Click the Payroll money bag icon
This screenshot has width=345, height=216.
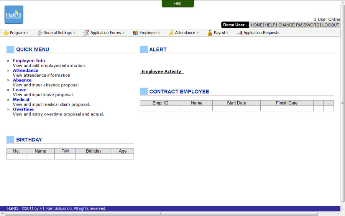(210, 33)
